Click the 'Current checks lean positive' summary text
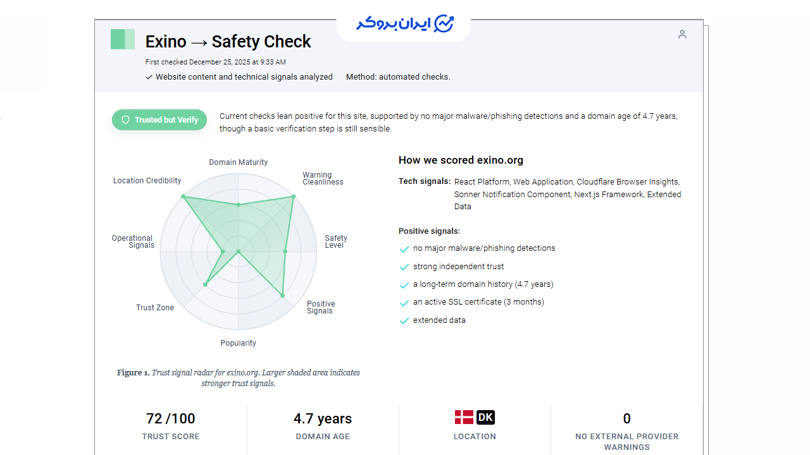 (x=449, y=123)
